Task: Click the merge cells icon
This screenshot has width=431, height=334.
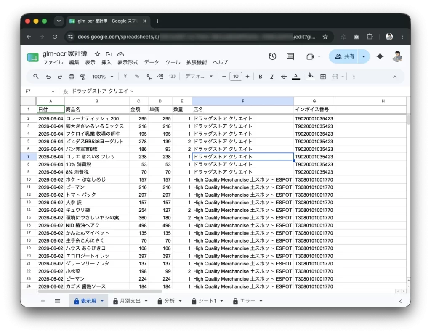Action: pos(335,77)
